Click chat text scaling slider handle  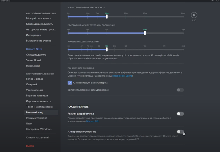pyautogui.click(x=107, y=16)
